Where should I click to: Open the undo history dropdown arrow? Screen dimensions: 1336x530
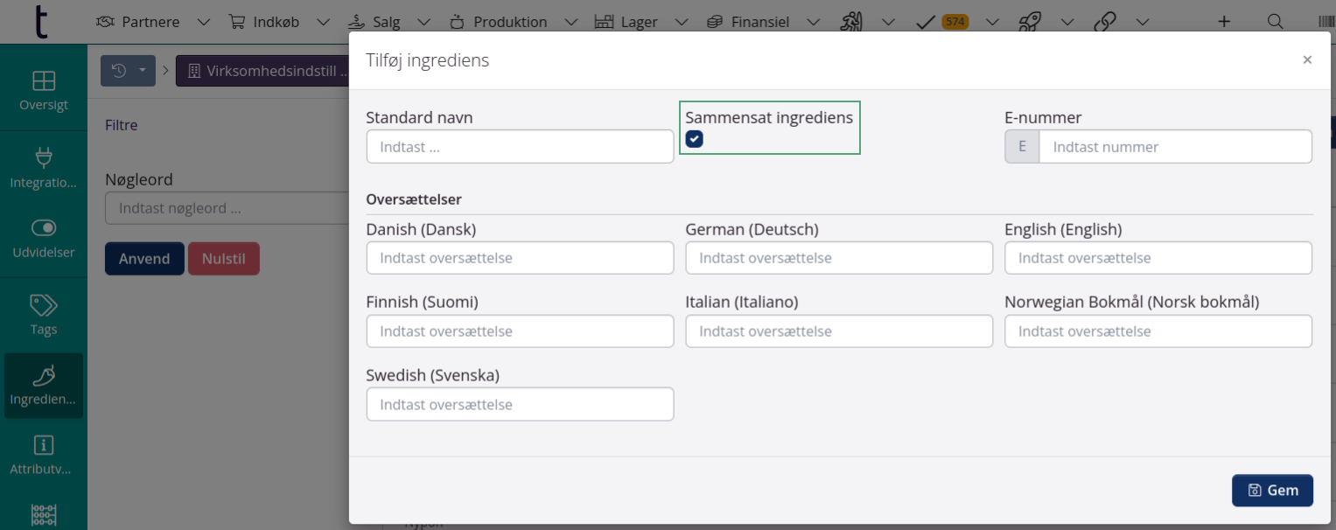click(x=143, y=70)
